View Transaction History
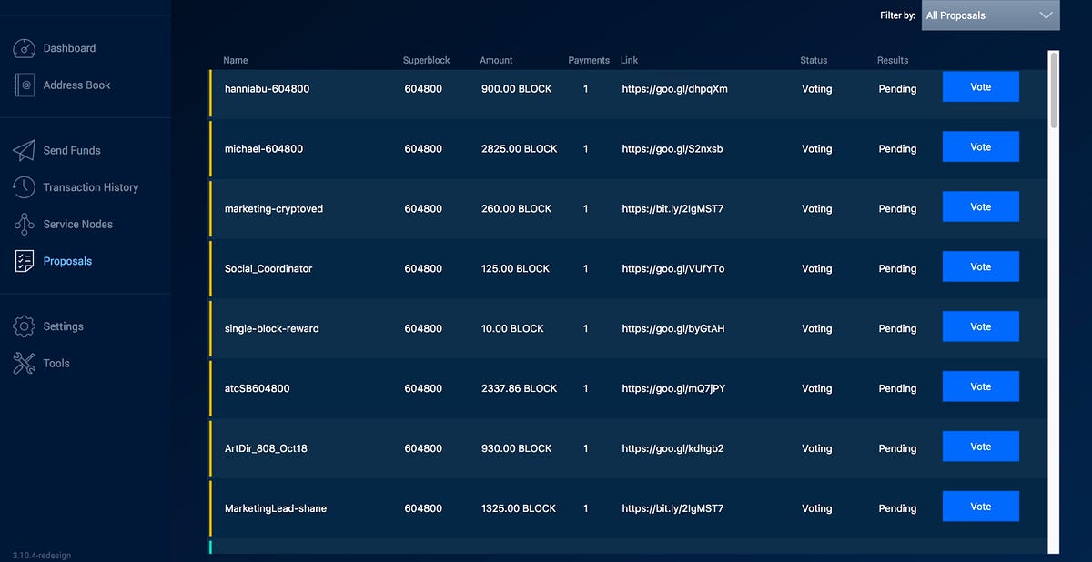Screen dimensions: 1092x562 click(x=91, y=187)
